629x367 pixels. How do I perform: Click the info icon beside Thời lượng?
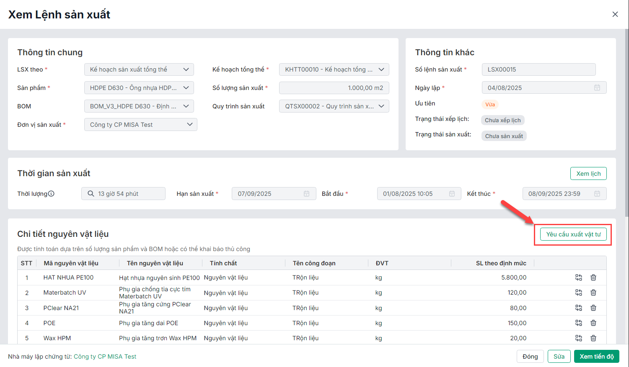[x=52, y=194]
